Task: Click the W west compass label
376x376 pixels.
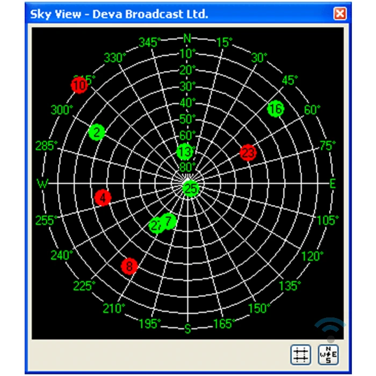Action: pyautogui.click(x=42, y=184)
